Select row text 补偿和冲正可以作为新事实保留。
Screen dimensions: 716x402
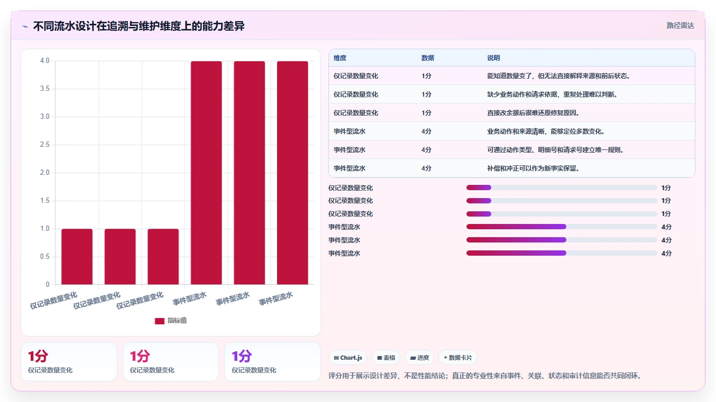(533, 169)
